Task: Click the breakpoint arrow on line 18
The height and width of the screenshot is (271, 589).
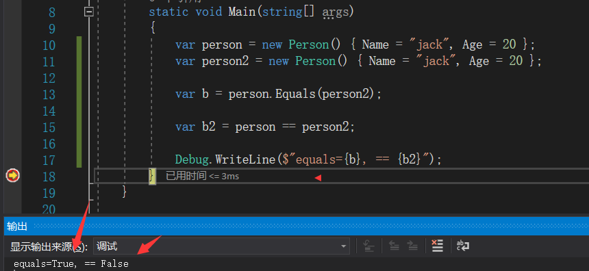Action: pyautogui.click(x=12, y=175)
